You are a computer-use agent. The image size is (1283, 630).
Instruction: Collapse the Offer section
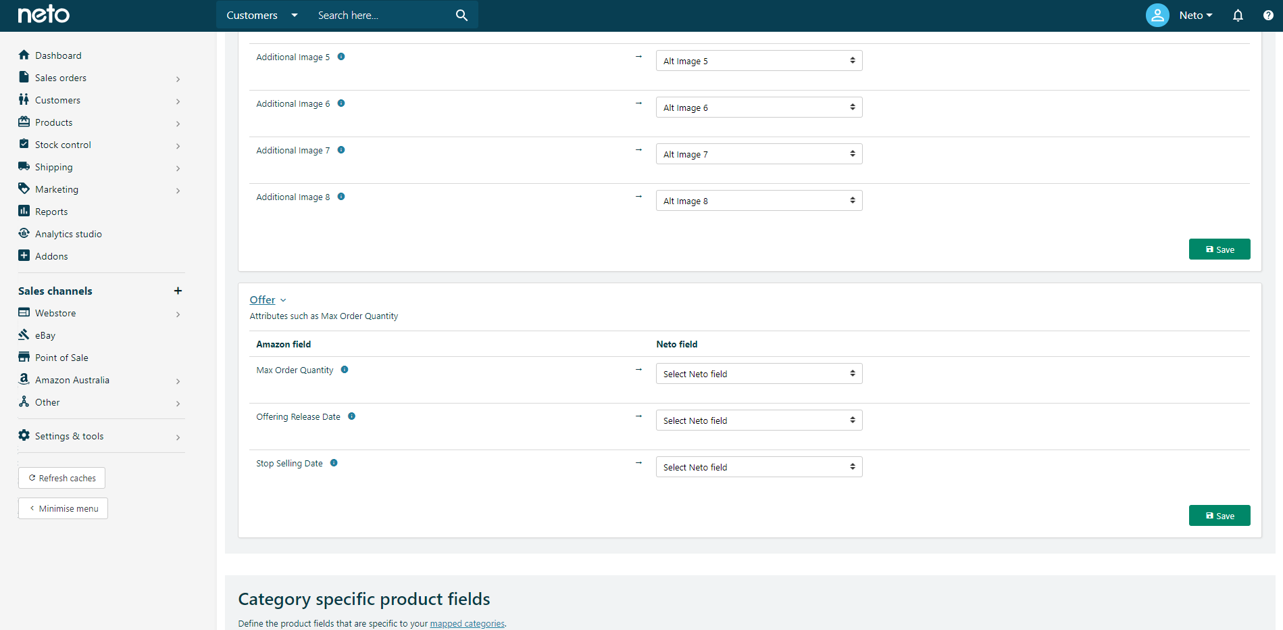coord(268,299)
